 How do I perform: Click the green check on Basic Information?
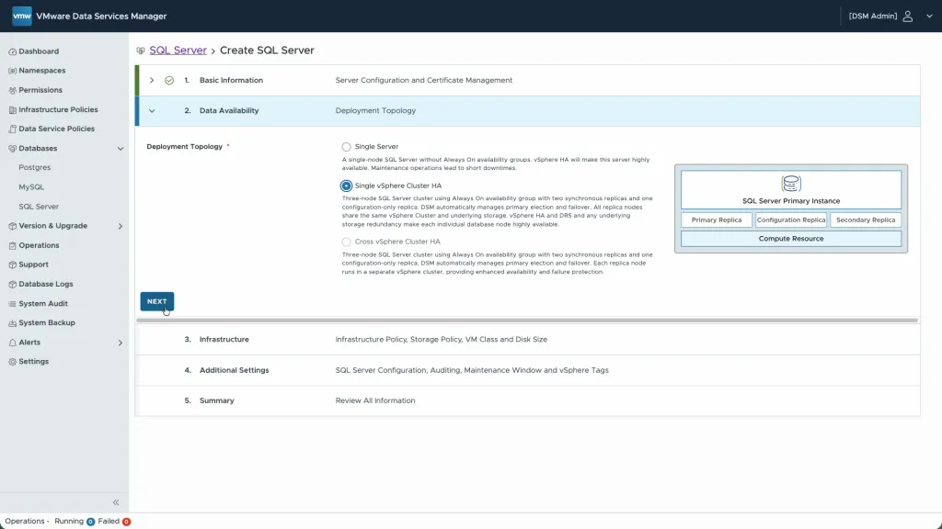click(169, 81)
